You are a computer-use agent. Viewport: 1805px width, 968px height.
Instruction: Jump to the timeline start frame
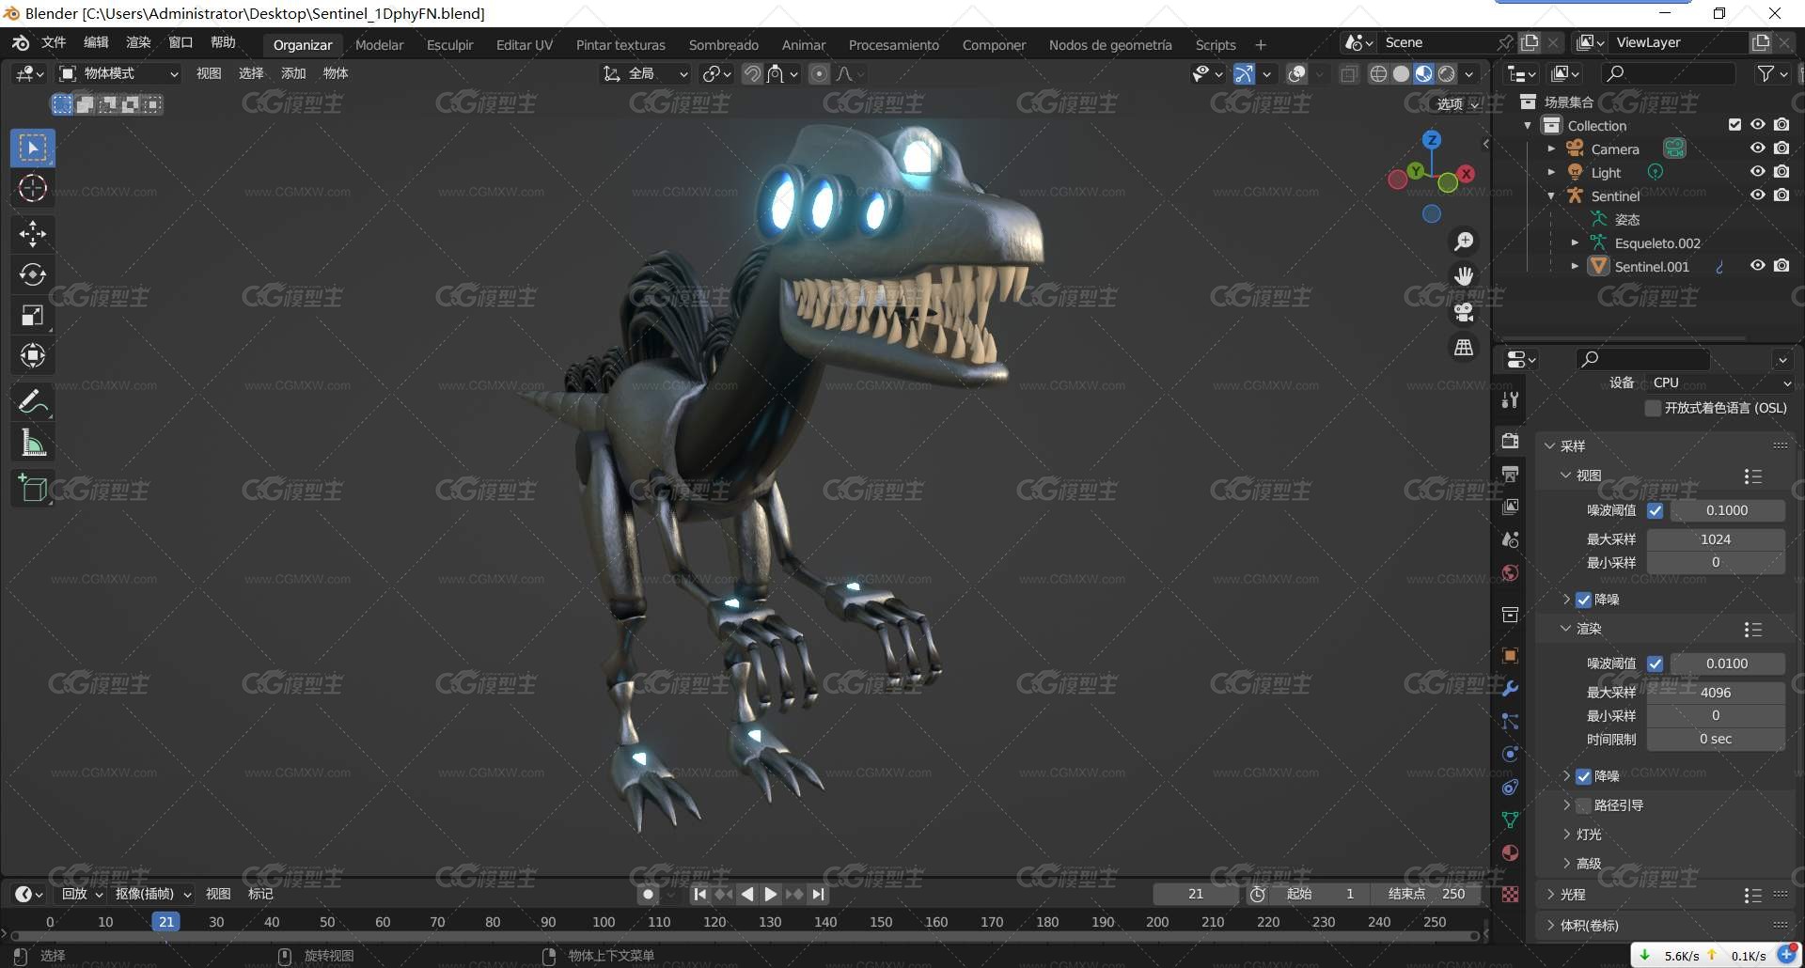coord(699,894)
